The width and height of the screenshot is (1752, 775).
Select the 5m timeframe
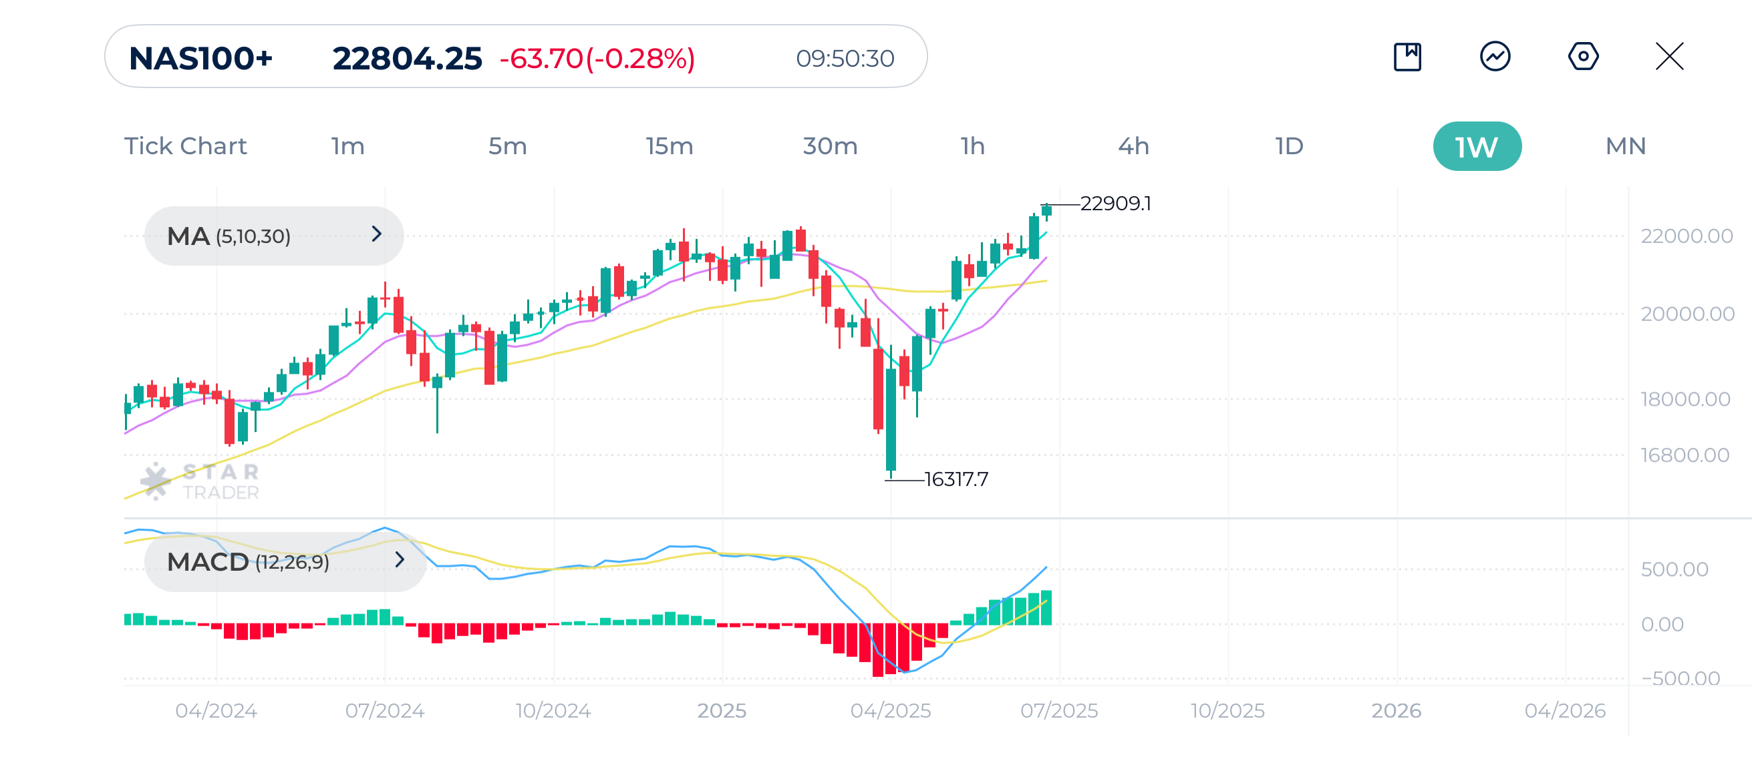point(508,146)
